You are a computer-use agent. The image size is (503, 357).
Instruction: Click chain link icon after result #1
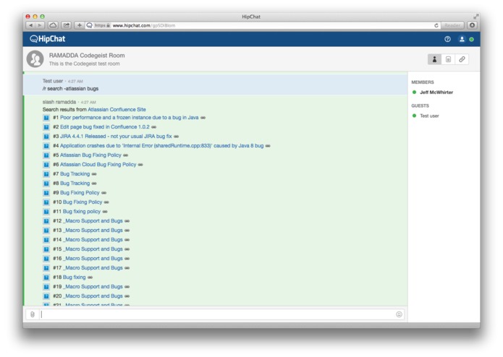(203, 118)
